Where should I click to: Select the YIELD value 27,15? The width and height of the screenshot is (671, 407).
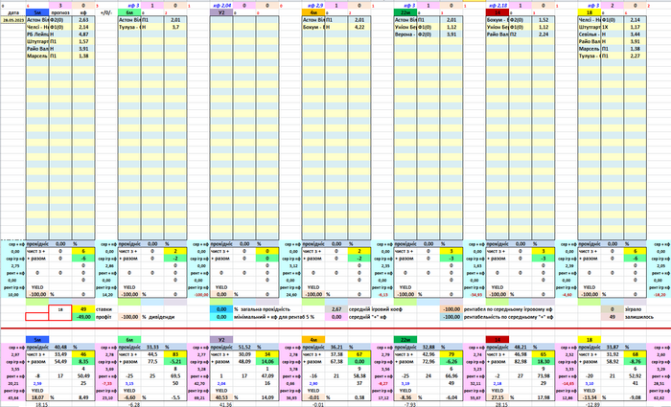tap(497, 397)
